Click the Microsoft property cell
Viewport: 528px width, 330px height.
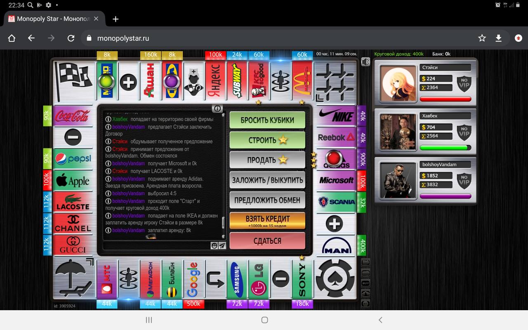click(x=336, y=180)
